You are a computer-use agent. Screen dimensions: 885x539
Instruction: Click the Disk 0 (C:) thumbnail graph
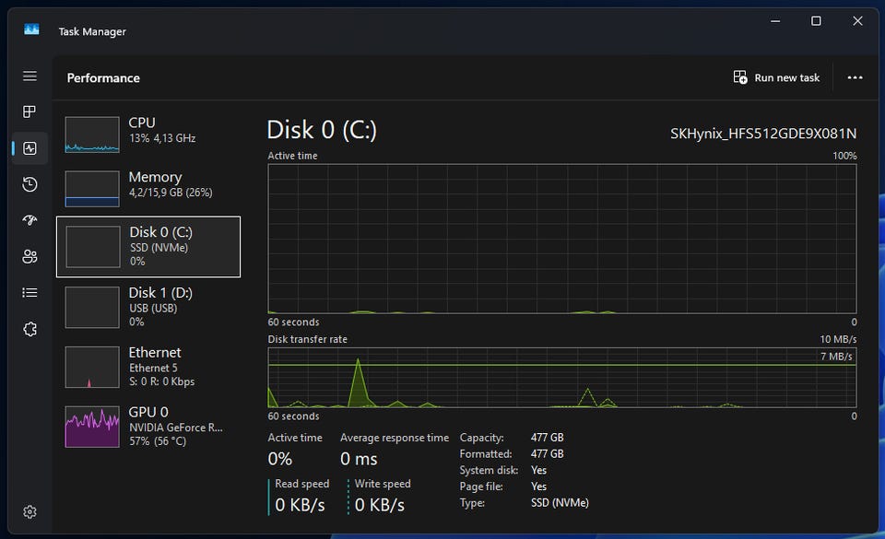click(x=93, y=247)
